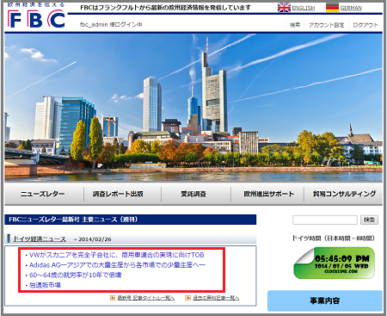Open the ニューズレター menu item

pos(43,194)
